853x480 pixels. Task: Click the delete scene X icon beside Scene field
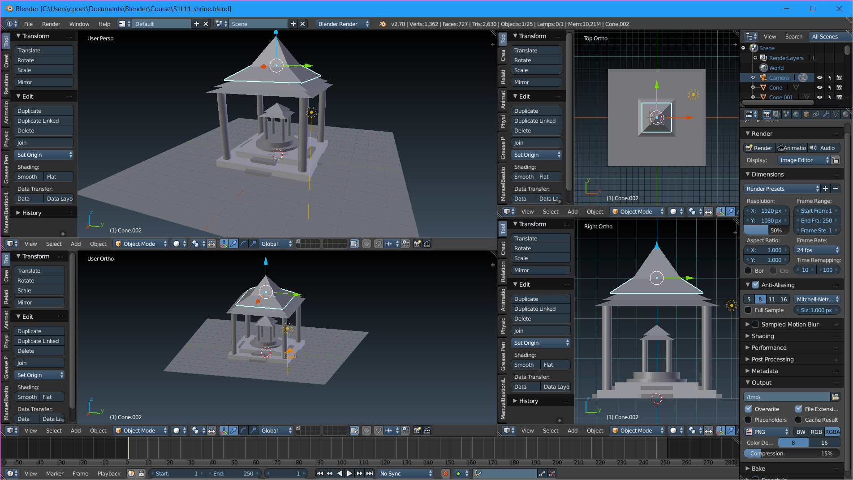303,24
